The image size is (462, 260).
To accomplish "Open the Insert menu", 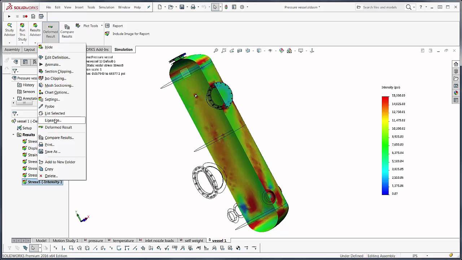I will click(x=79, y=7).
